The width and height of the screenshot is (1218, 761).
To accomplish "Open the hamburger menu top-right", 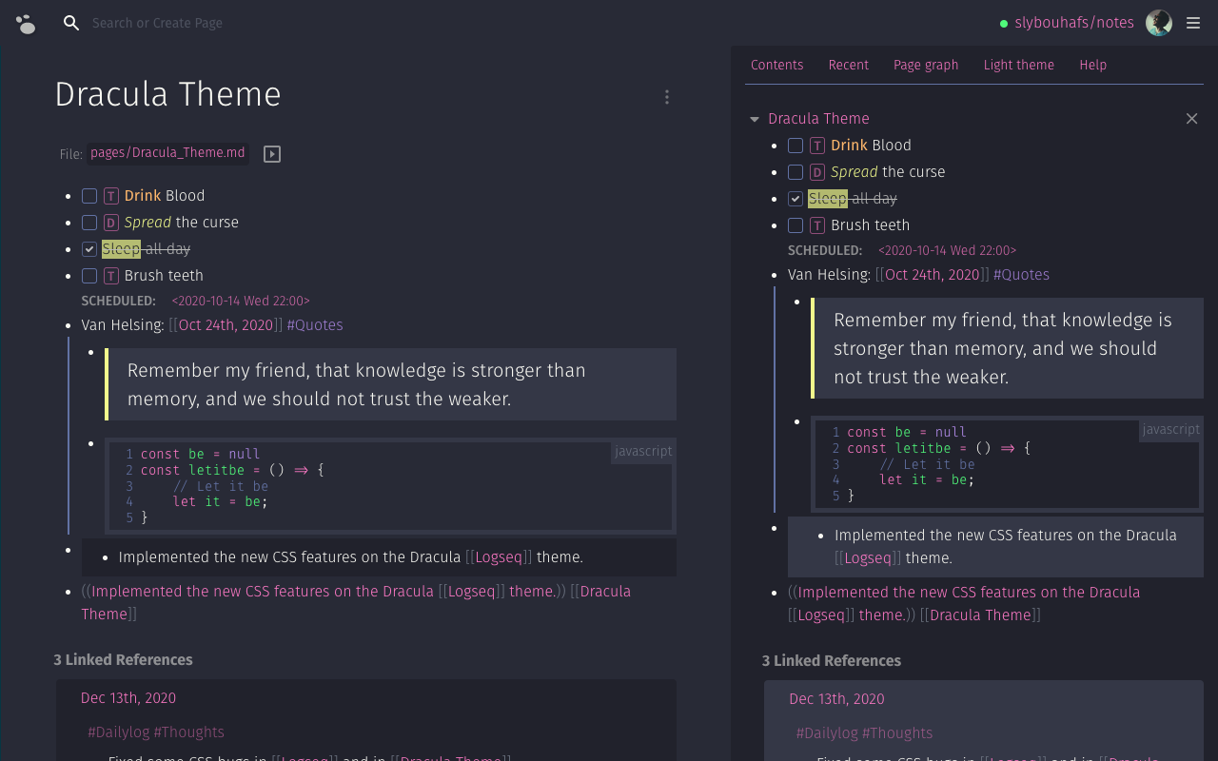I will [1193, 23].
